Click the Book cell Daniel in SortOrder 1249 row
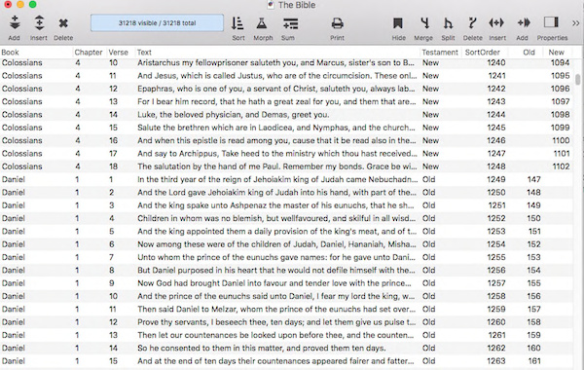This screenshot has height=370, width=584. tap(14, 179)
